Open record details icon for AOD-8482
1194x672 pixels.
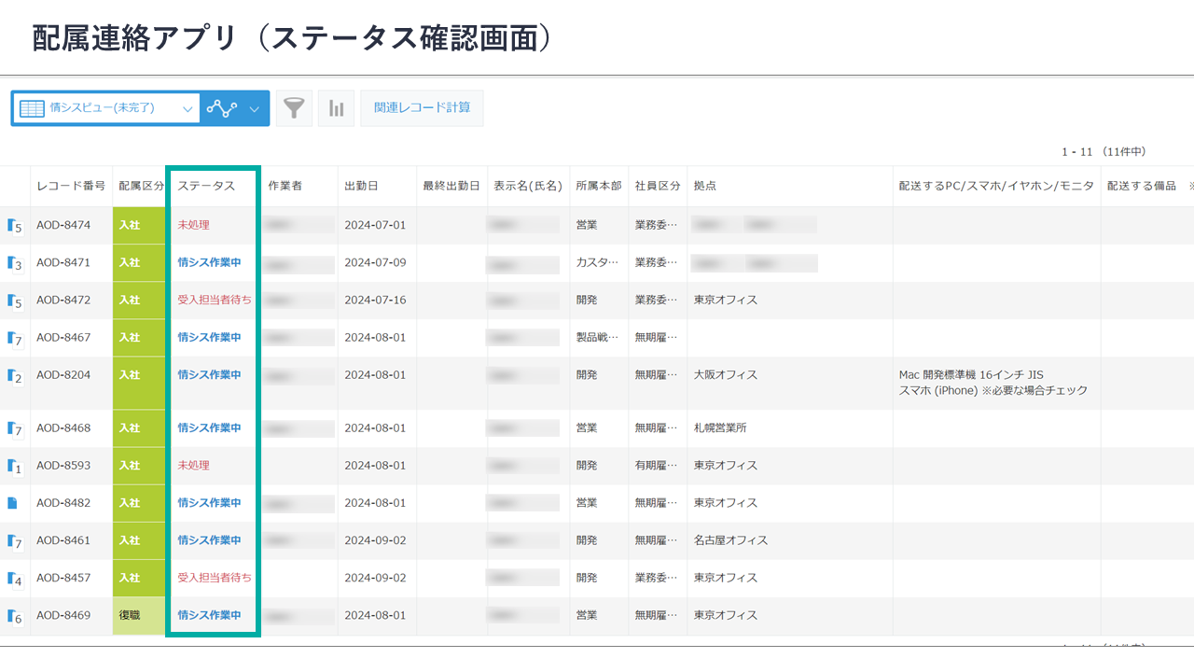tap(12, 503)
